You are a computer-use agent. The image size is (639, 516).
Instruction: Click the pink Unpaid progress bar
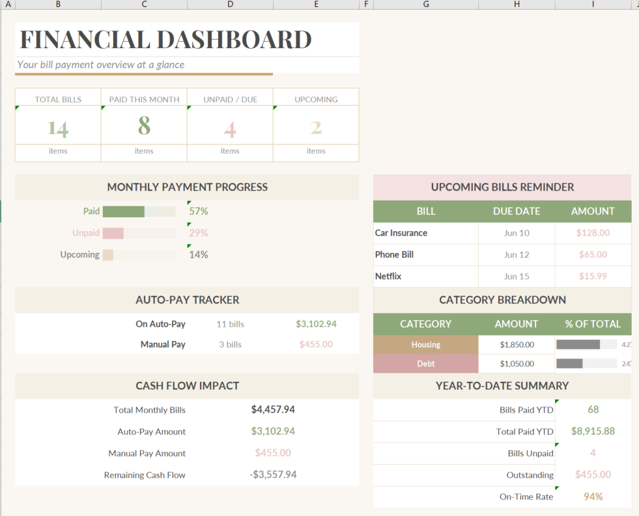tap(113, 233)
